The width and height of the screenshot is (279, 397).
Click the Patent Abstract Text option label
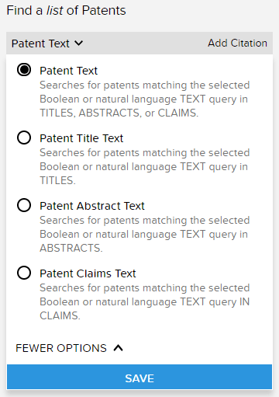tap(92, 206)
